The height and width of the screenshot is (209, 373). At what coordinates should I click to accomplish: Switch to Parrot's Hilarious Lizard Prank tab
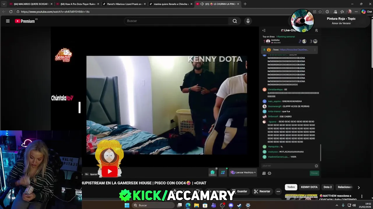point(124,4)
